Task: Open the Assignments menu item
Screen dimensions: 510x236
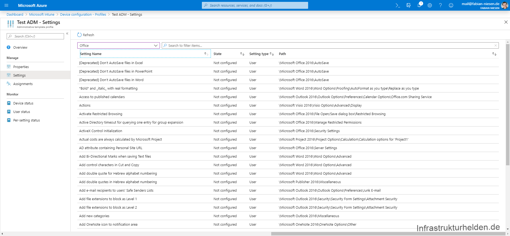Action: (x=23, y=84)
